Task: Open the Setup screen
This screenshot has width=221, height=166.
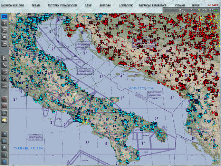Action: tap(195, 6)
